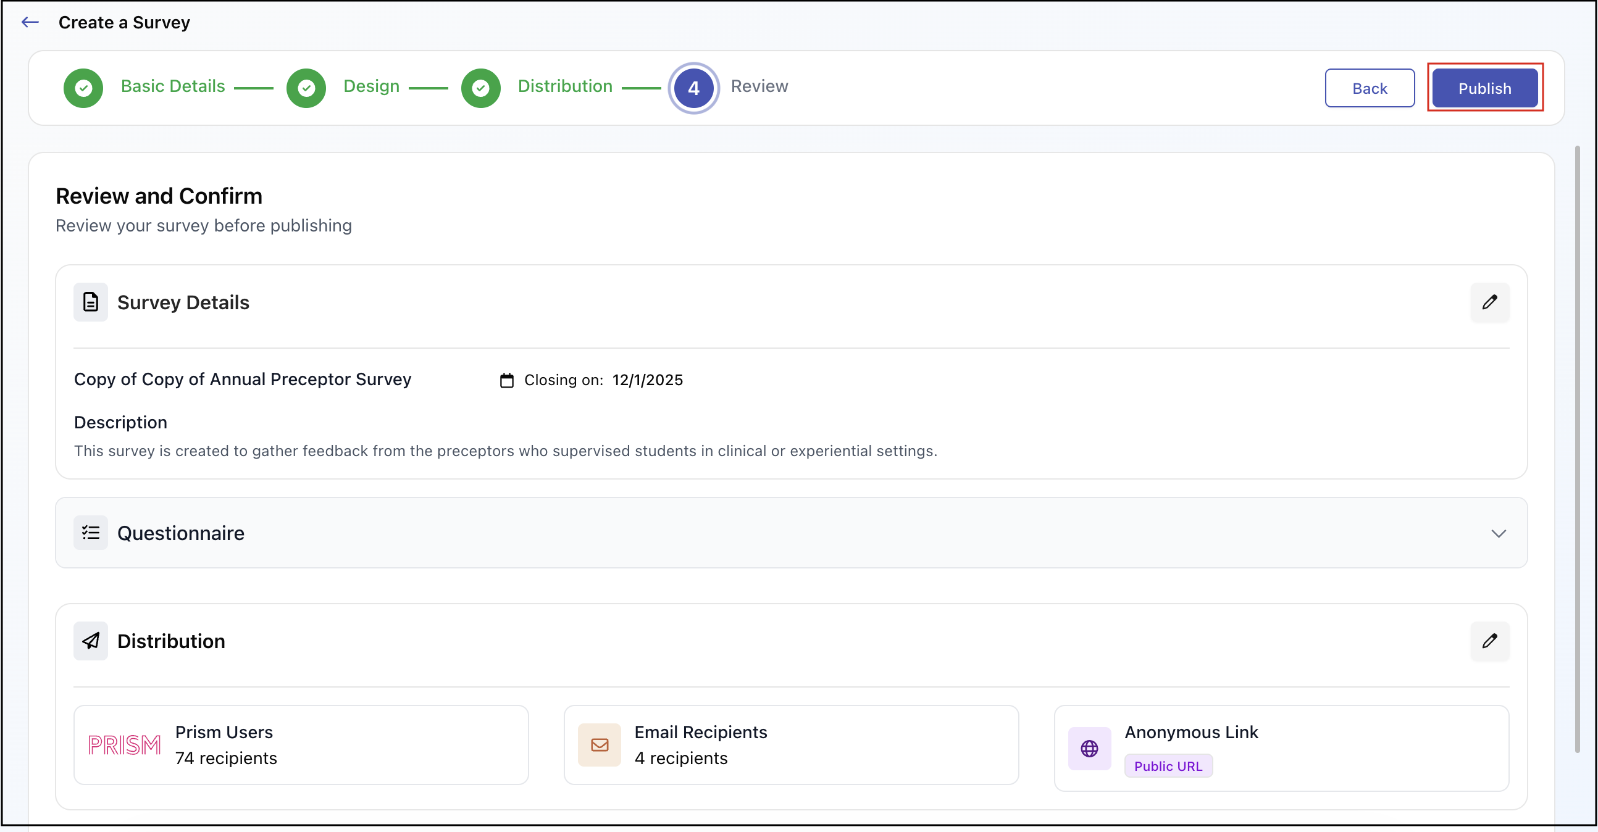This screenshot has height=832, width=1598.
Task: Edit Distribution section with pencil icon
Action: click(1489, 641)
